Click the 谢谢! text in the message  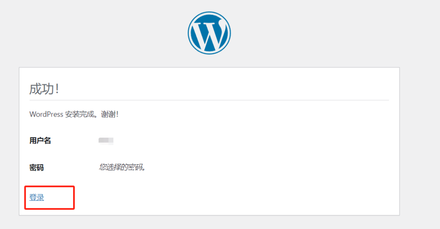click(x=110, y=114)
